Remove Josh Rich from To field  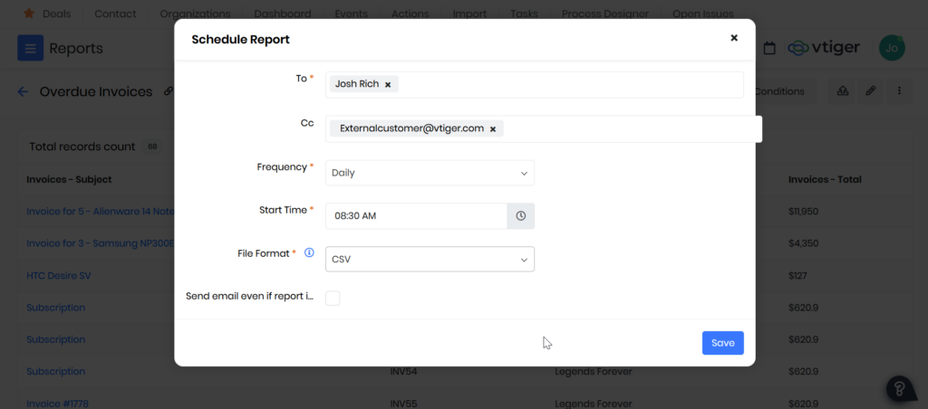(x=388, y=84)
